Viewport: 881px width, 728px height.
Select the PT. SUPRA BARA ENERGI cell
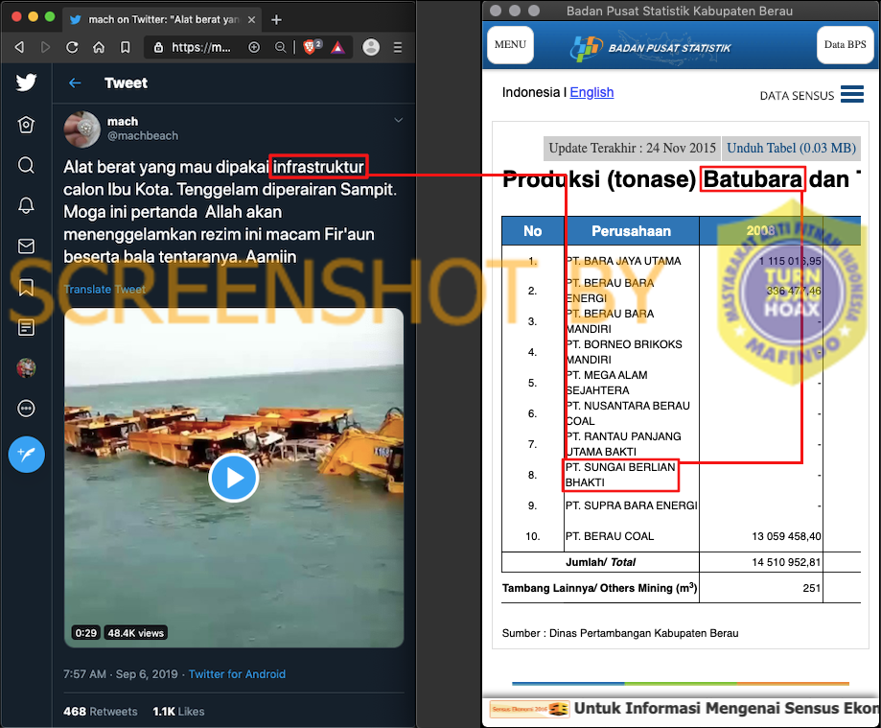(x=632, y=505)
